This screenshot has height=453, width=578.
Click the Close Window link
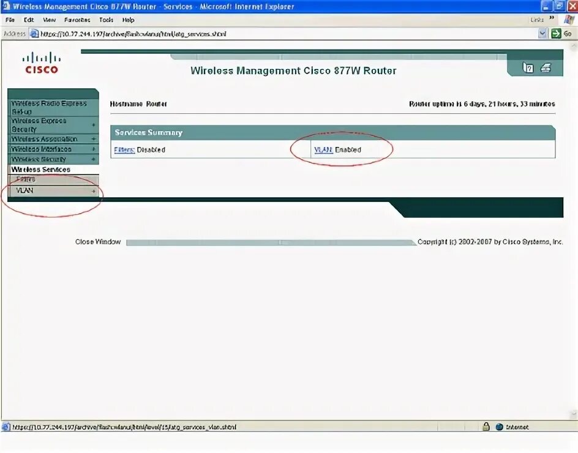click(98, 242)
